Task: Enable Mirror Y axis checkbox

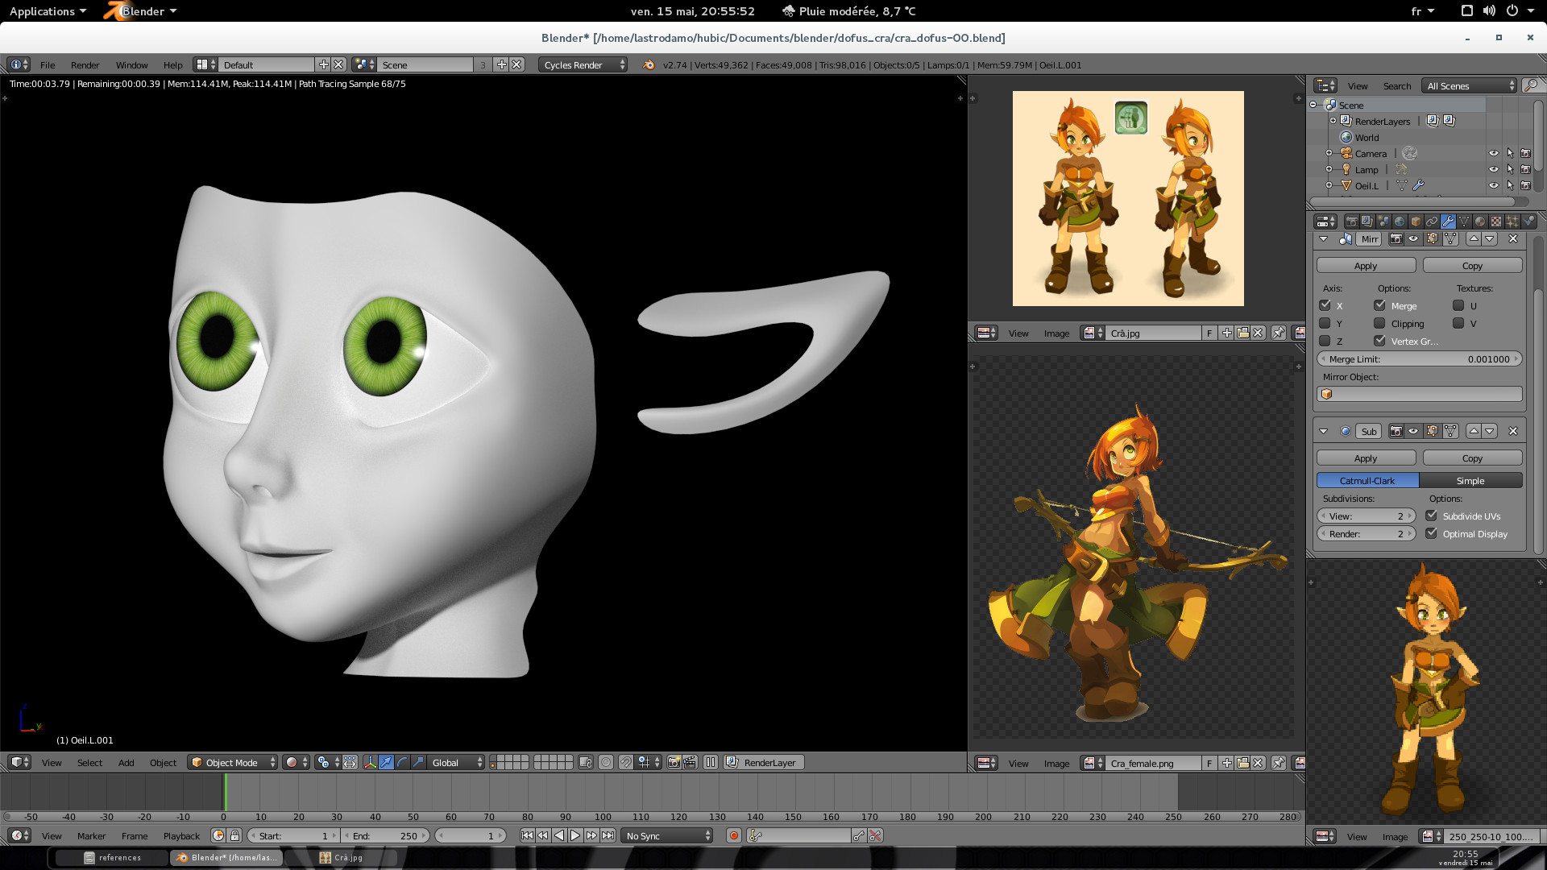Action: point(1325,323)
